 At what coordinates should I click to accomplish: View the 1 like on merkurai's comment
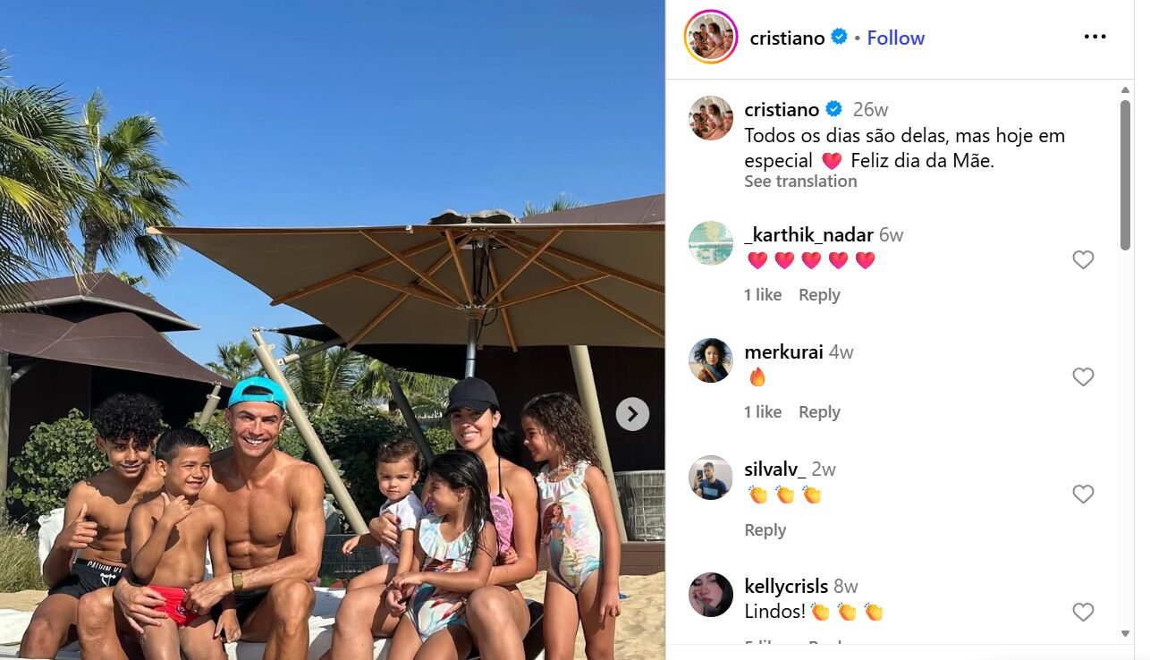click(763, 412)
